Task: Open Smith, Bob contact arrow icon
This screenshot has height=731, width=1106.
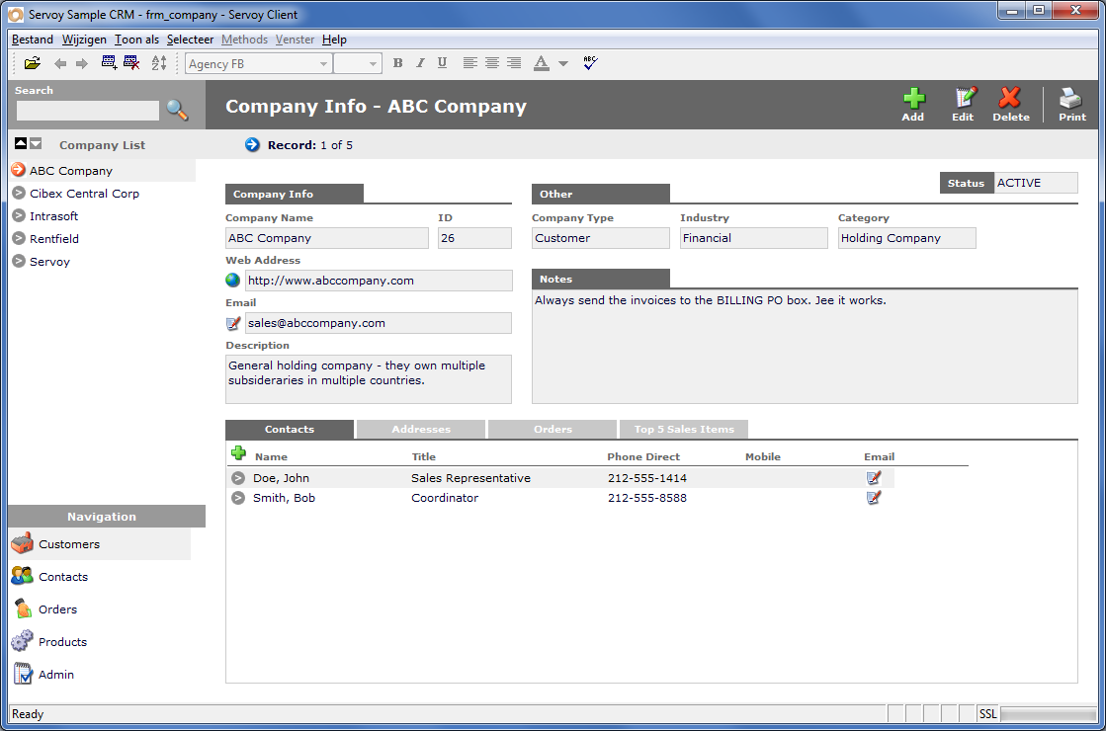Action: point(238,498)
